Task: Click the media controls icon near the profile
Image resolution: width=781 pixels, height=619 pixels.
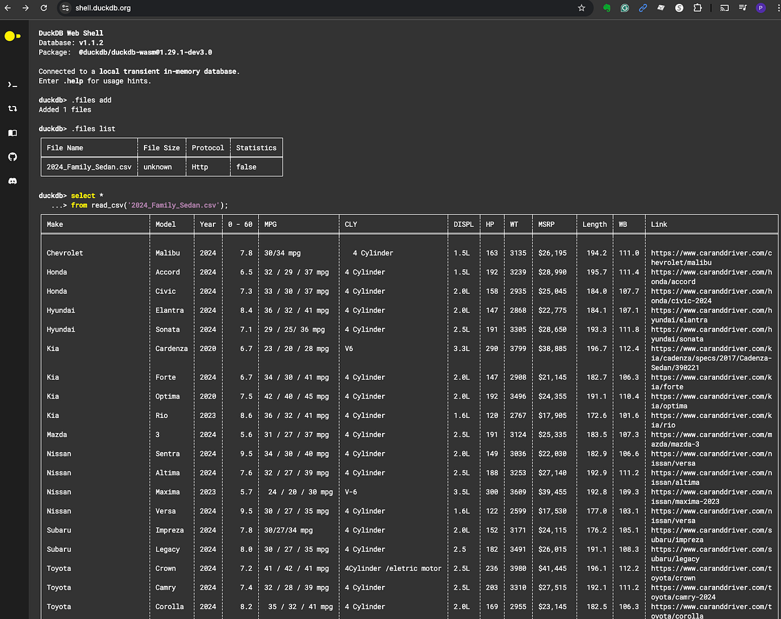Action: (x=742, y=8)
